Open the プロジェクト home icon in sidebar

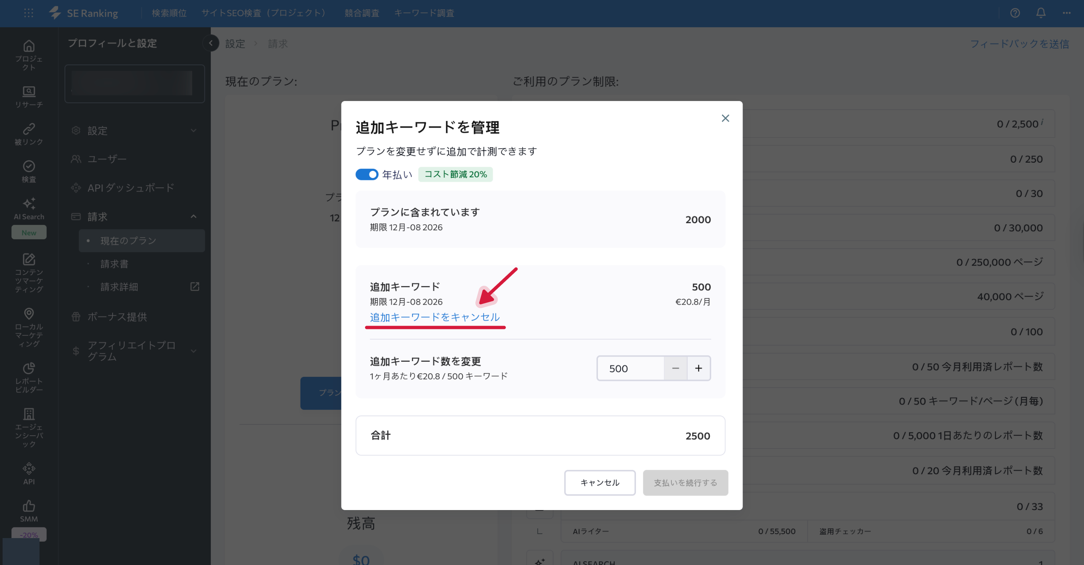click(x=29, y=46)
